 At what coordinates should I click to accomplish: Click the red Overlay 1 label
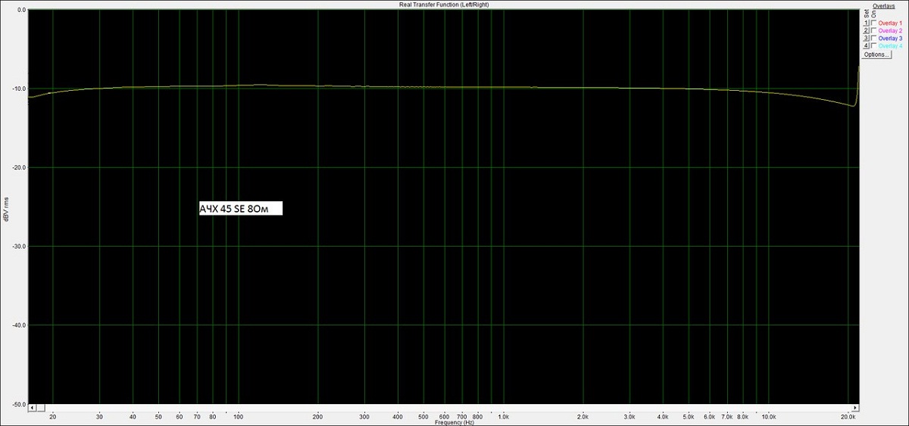tap(890, 23)
